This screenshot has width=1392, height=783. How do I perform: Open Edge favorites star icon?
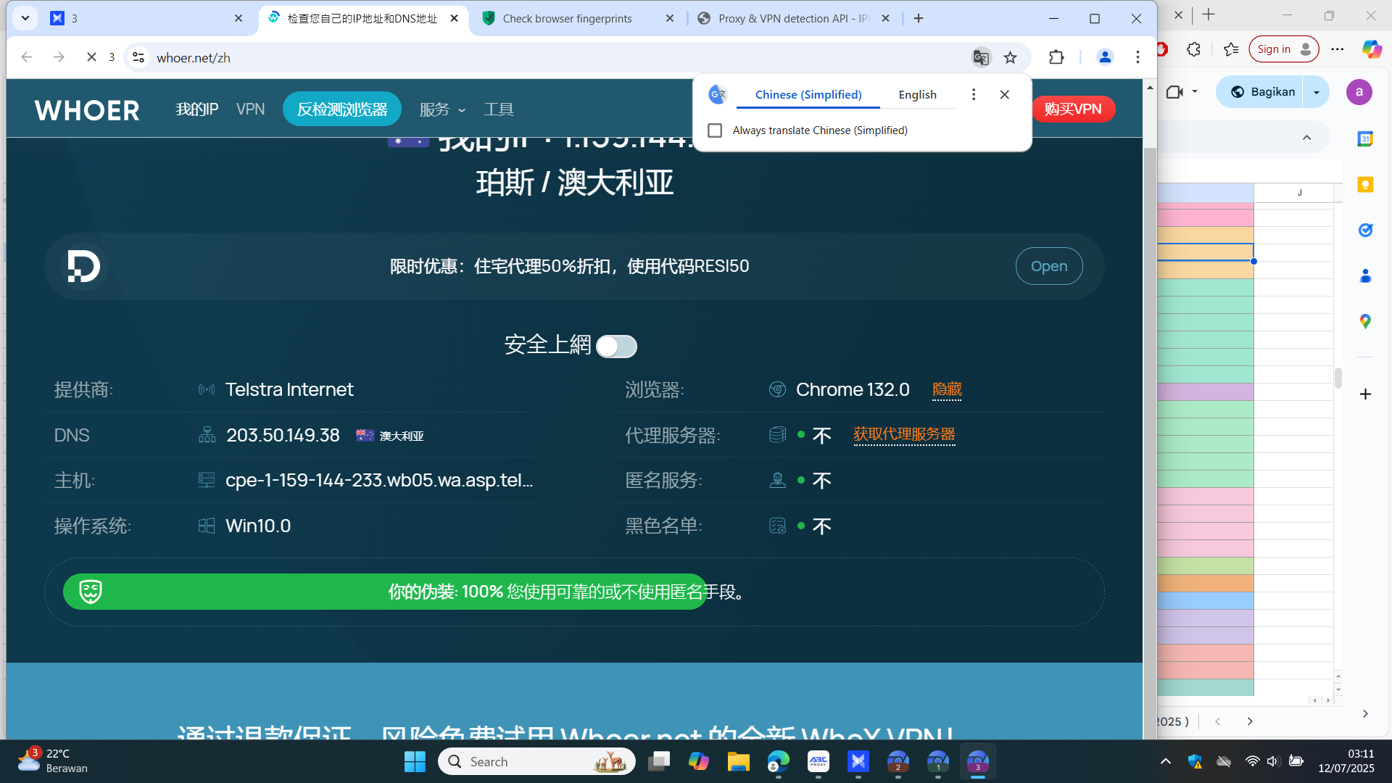pos(1230,49)
